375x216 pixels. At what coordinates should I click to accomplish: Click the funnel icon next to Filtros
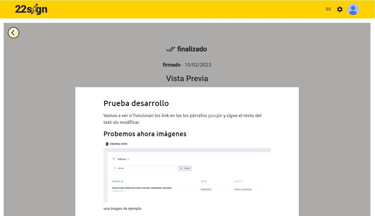(114, 159)
